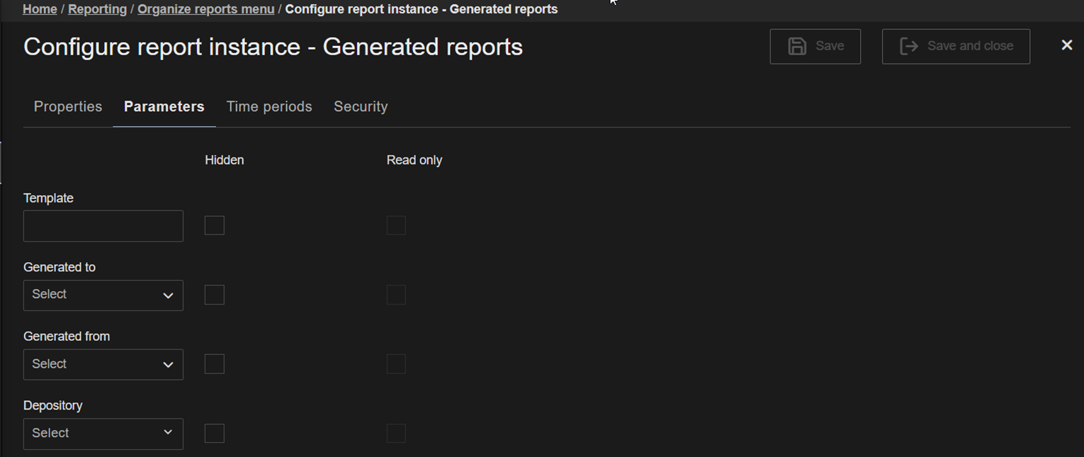Enable Hidden checkbox for Generated to

pyautogui.click(x=214, y=295)
